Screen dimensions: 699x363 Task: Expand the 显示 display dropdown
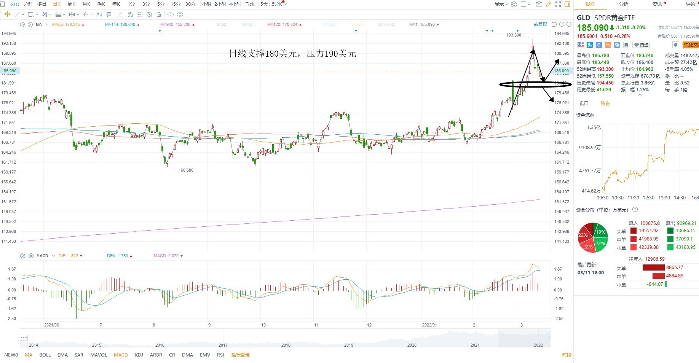(501, 4)
